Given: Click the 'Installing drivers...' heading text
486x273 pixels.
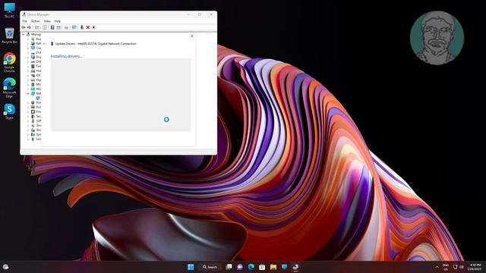Looking at the screenshot, I should click(x=66, y=56).
